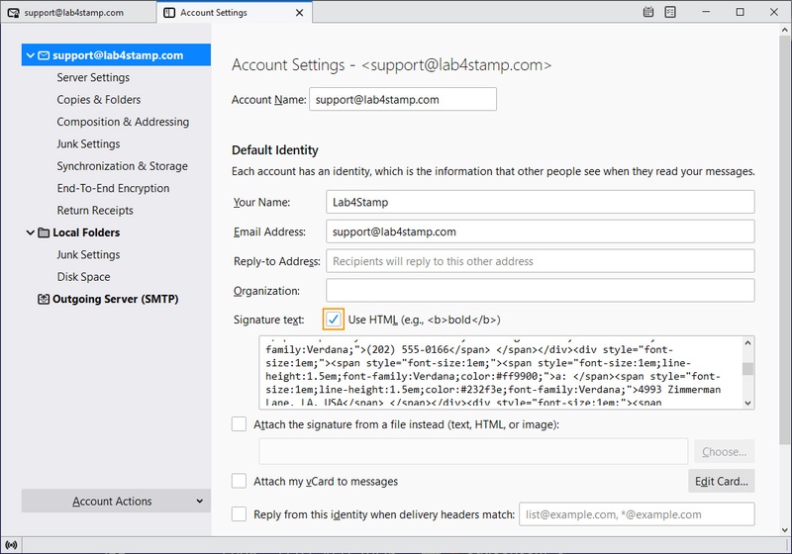The width and height of the screenshot is (792, 554).
Task: Open Junk Settings under support@lab4stamp.com
Action: click(x=88, y=143)
